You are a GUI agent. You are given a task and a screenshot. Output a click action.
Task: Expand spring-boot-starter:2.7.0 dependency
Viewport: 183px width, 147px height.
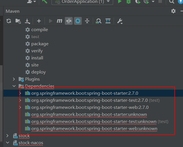coord(20,93)
